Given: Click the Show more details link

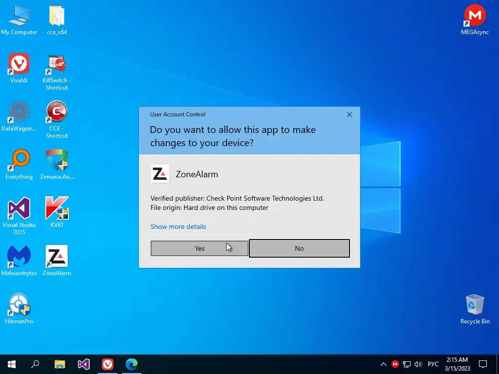Looking at the screenshot, I should click(178, 226).
